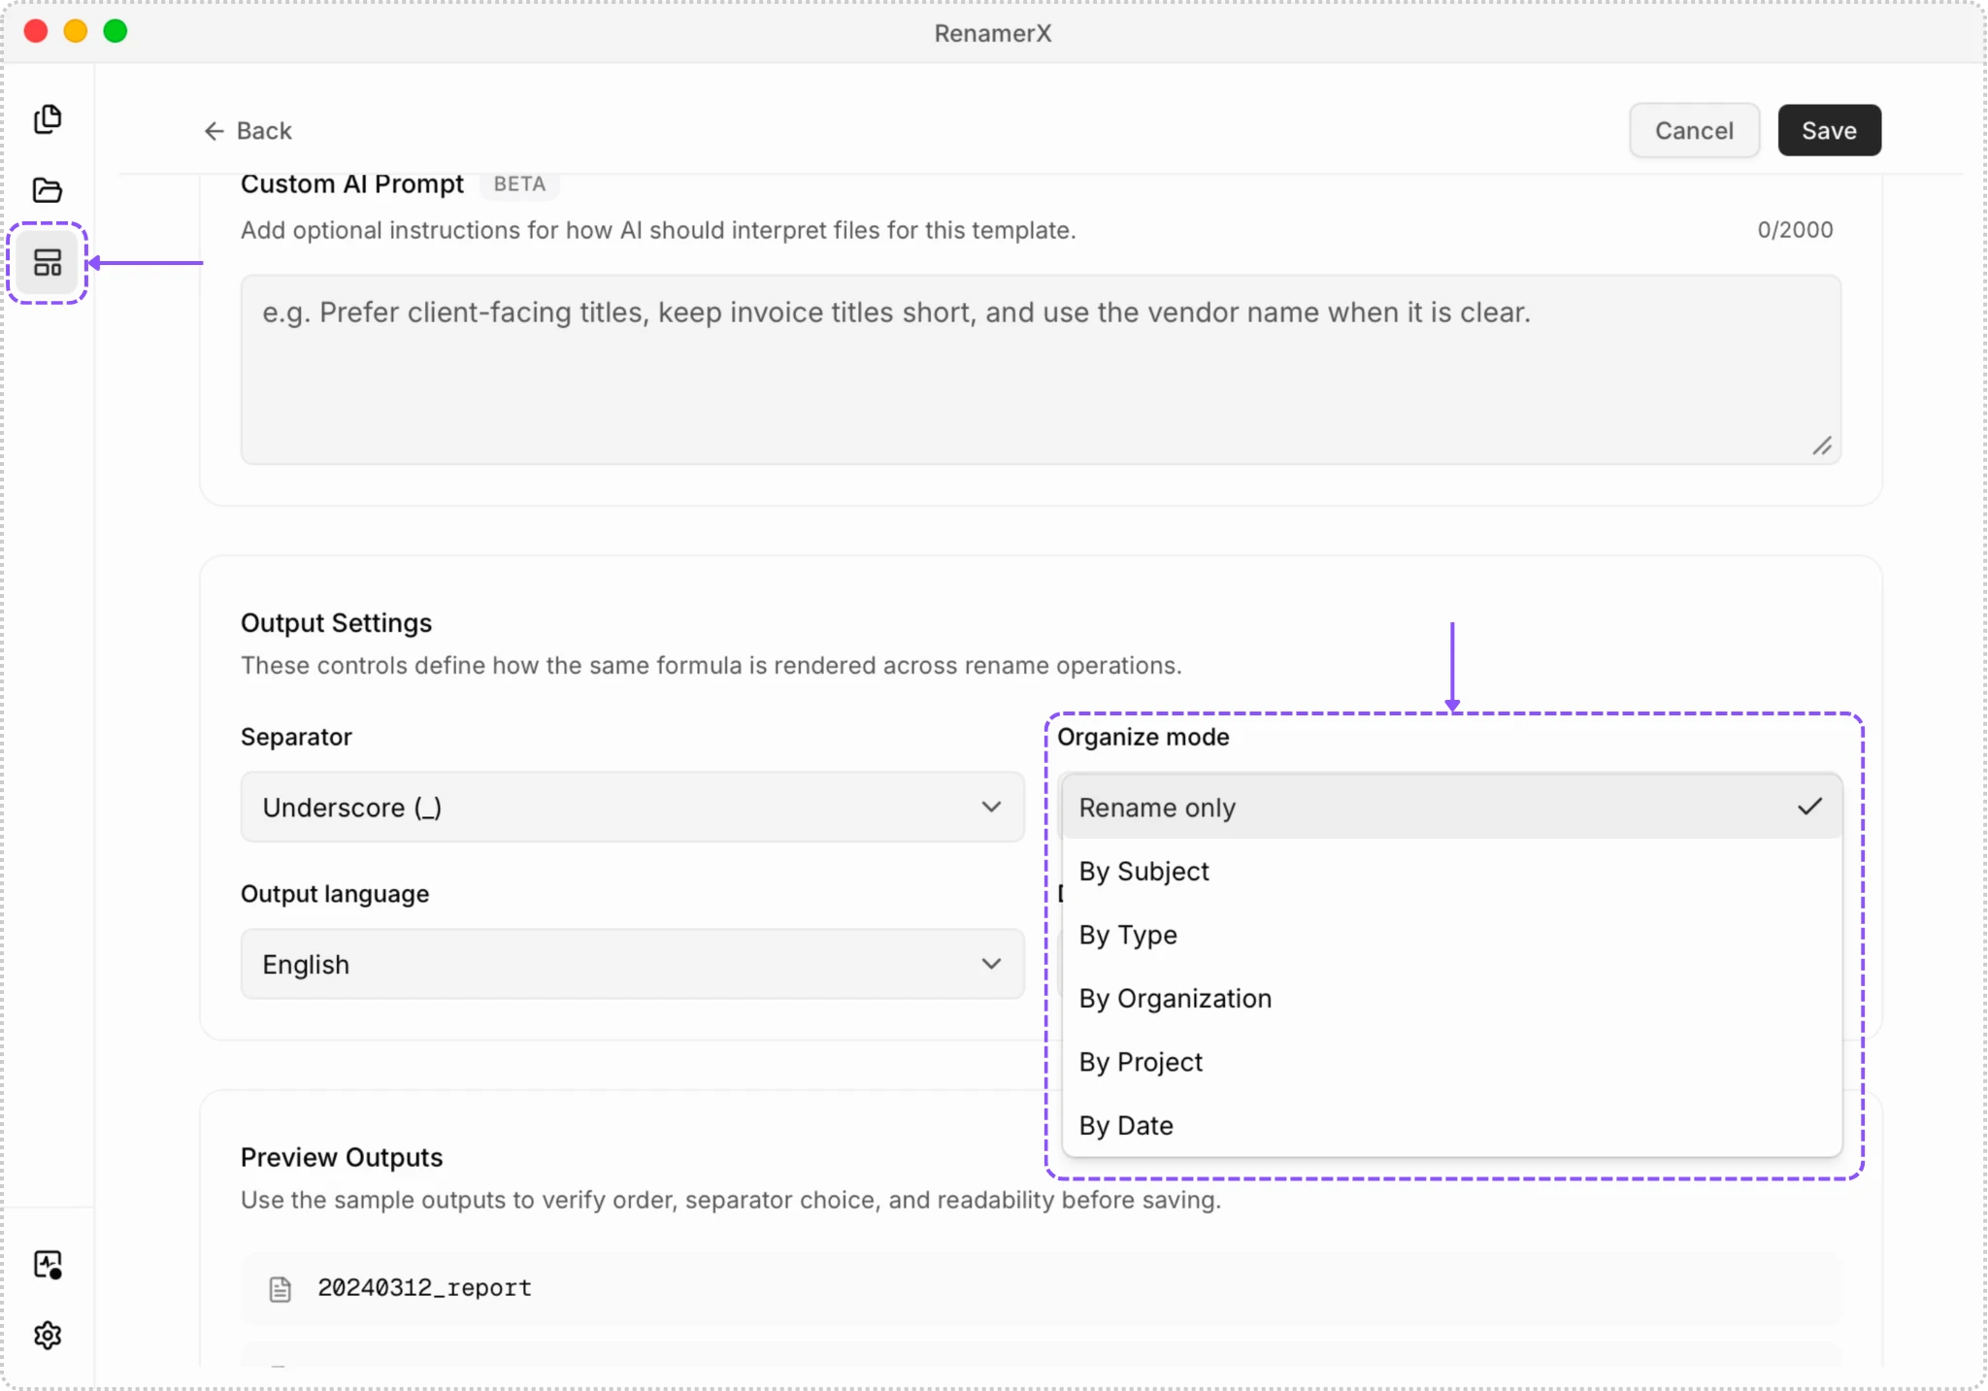The width and height of the screenshot is (1988, 1391).
Task: Click the Output Settings heading
Action: point(336,623)
